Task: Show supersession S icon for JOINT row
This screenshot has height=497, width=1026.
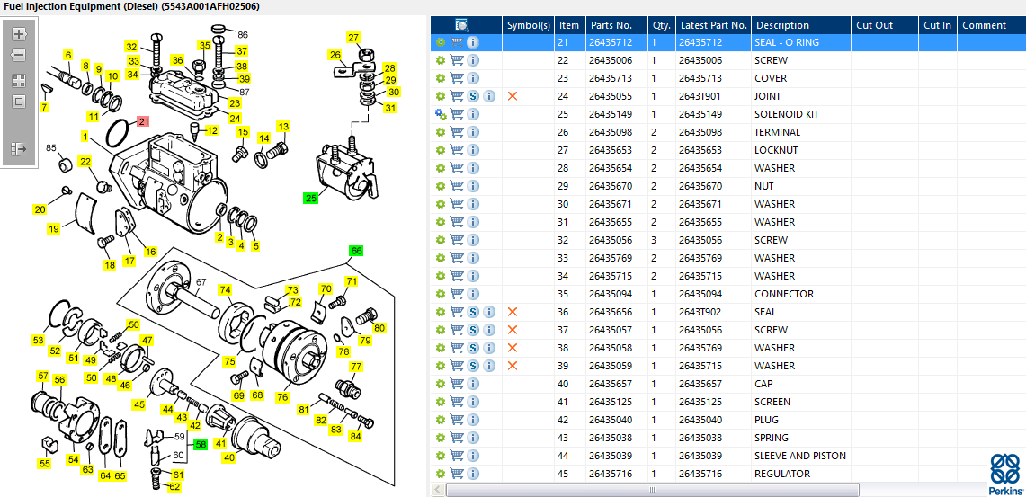Action: pos(474,96)
